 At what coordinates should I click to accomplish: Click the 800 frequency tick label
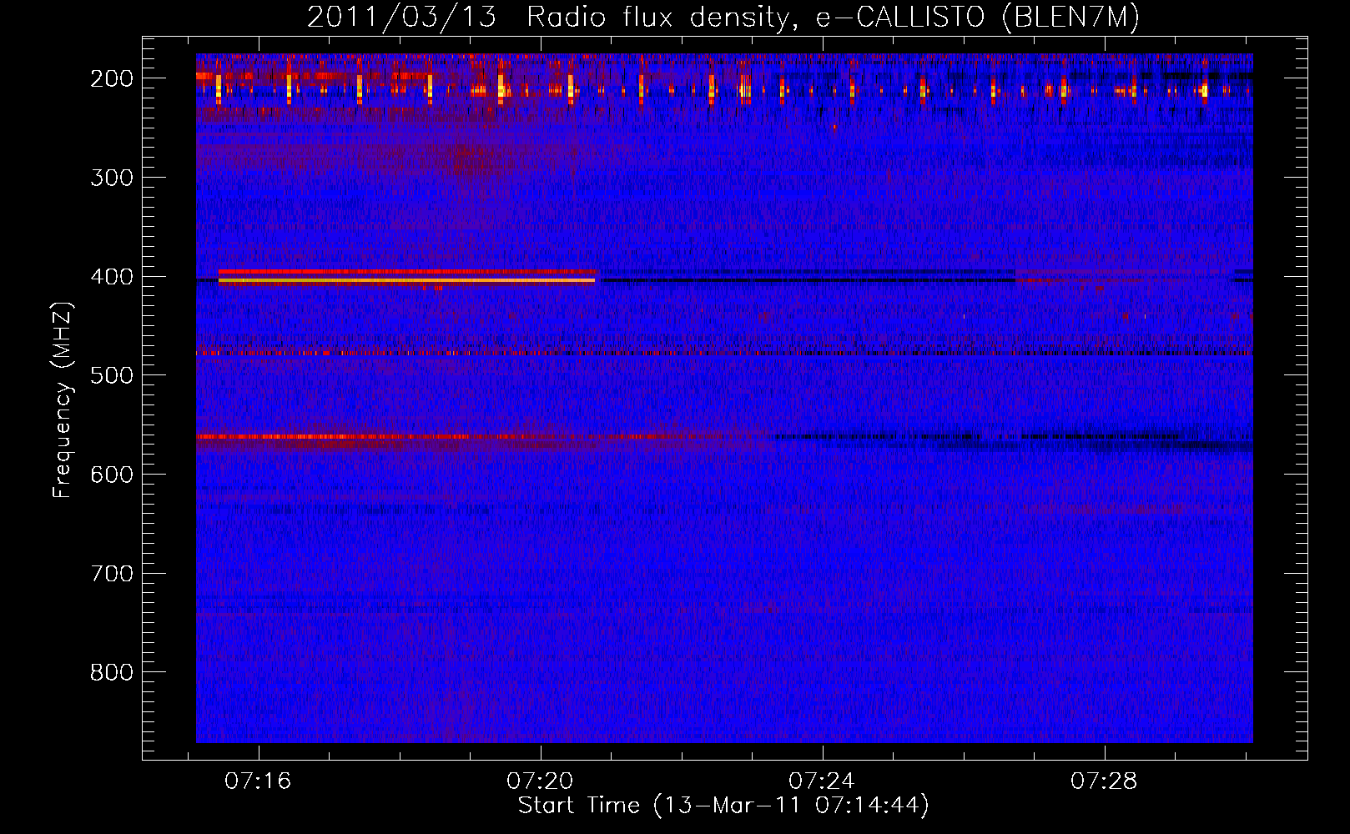point(111,672)
